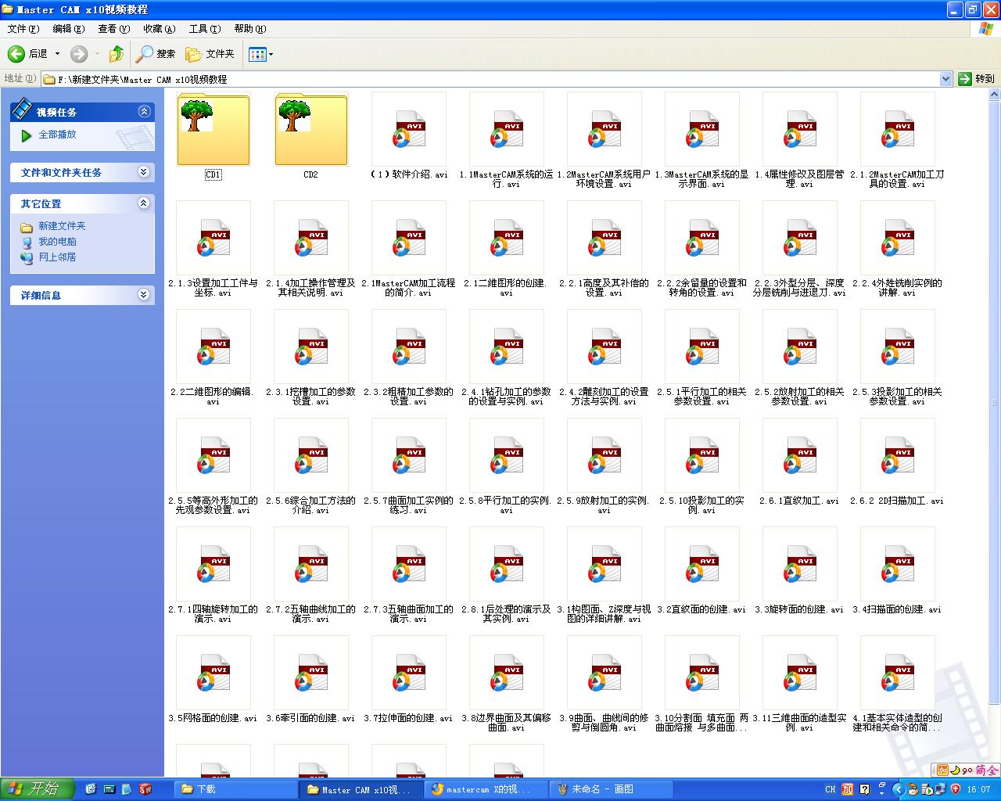Select the 2.5.1平行加工的相关参数设置.avi icon

click(702, 347)
